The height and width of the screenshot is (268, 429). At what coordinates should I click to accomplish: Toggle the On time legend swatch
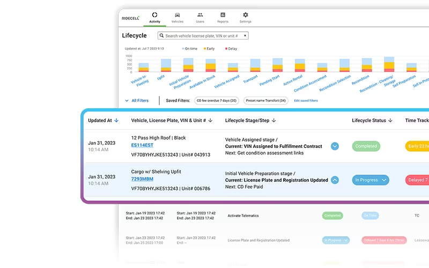[x=183, y=49]
